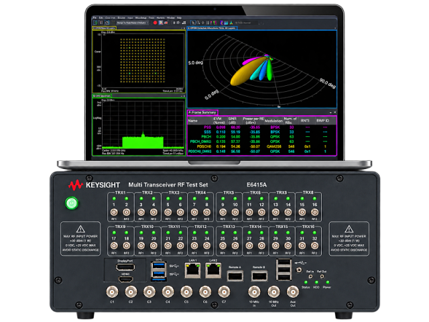Open the Frame Summary panel options arrow

click(330, 113)
